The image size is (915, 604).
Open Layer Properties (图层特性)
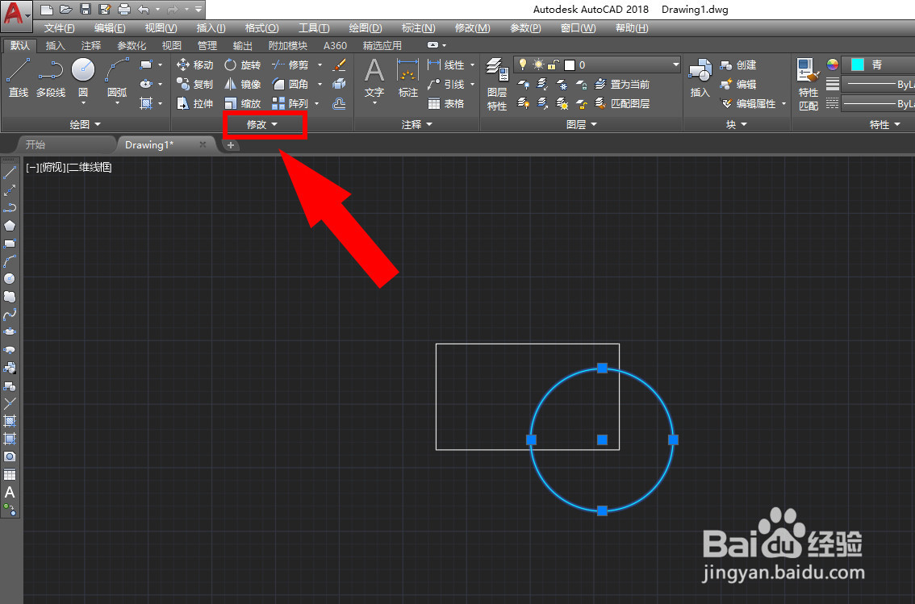tap(497, 85)
